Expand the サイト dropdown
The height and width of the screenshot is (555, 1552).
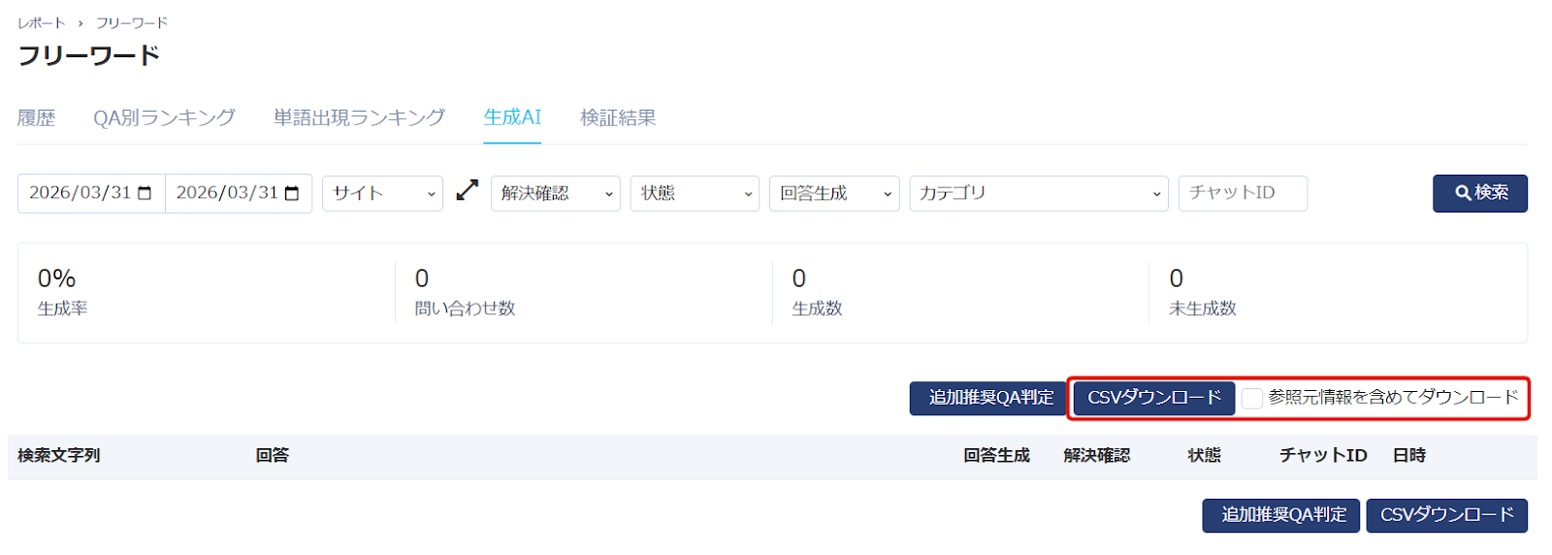(x=382, y=193)
